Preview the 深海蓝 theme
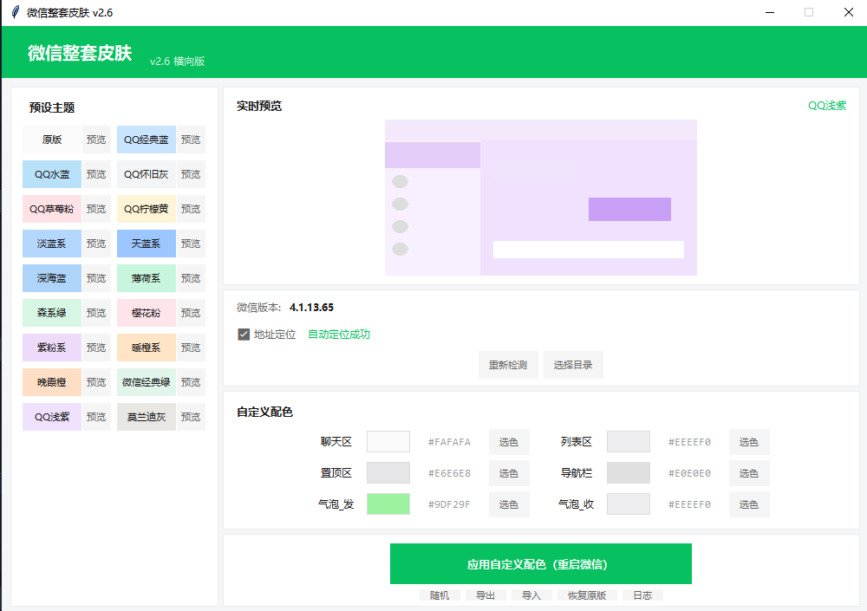This screenshot has height=611, width=867. (x=96, y=278)
